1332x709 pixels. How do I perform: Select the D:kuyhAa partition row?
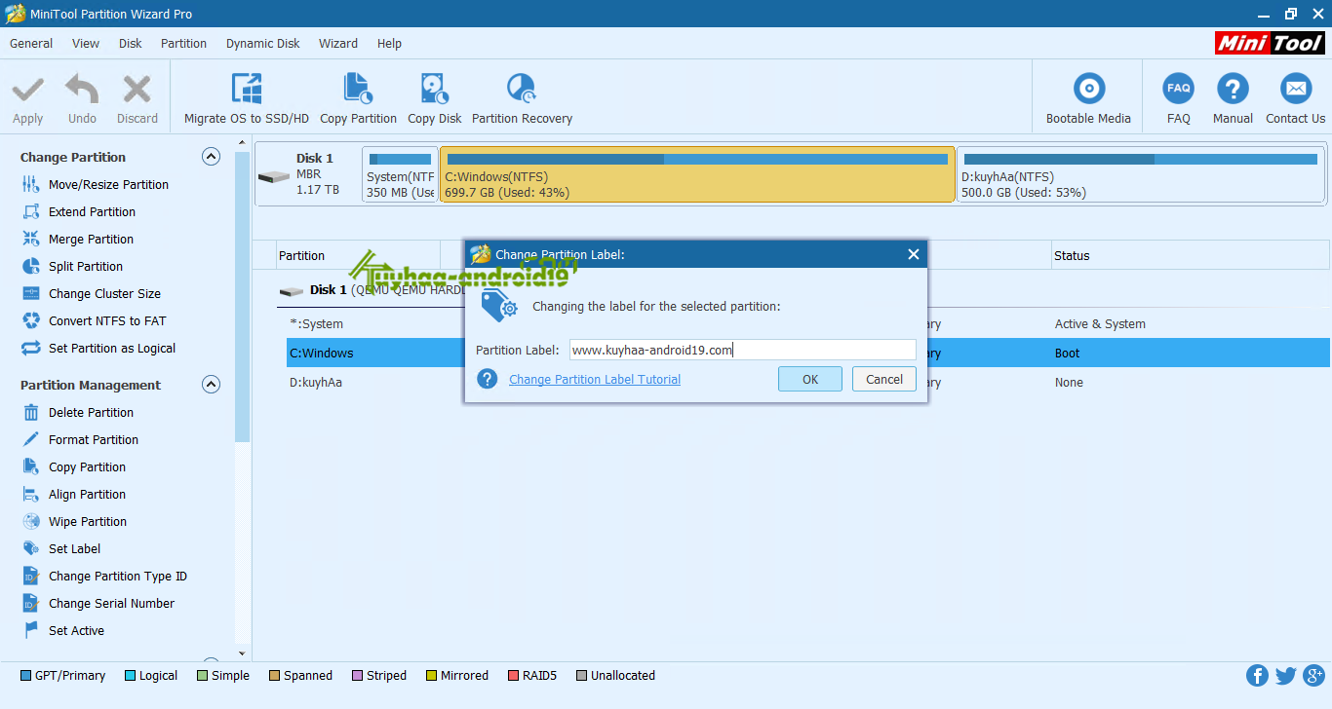tap(807, 383)
